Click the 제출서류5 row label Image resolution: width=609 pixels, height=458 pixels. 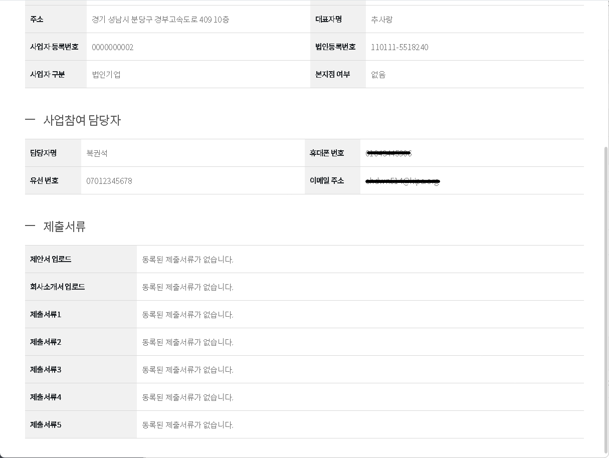(46, 424)
